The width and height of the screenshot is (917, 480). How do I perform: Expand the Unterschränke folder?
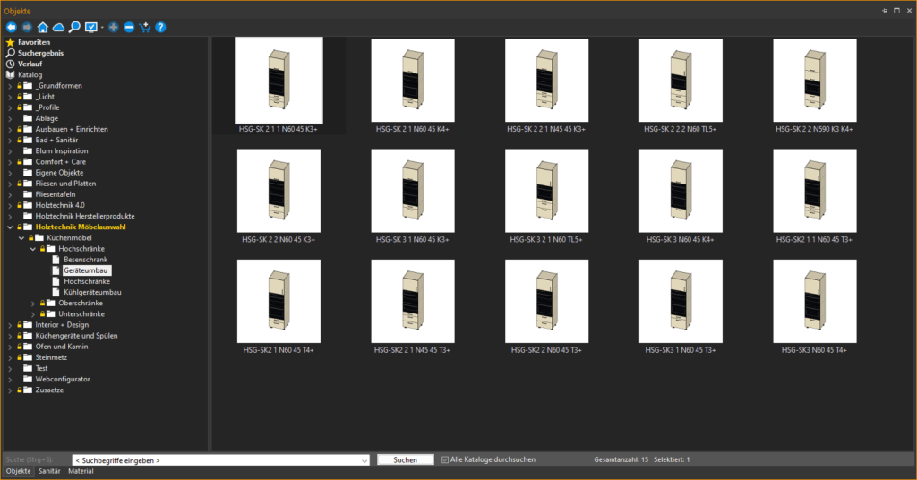click(x=31, y=314)
